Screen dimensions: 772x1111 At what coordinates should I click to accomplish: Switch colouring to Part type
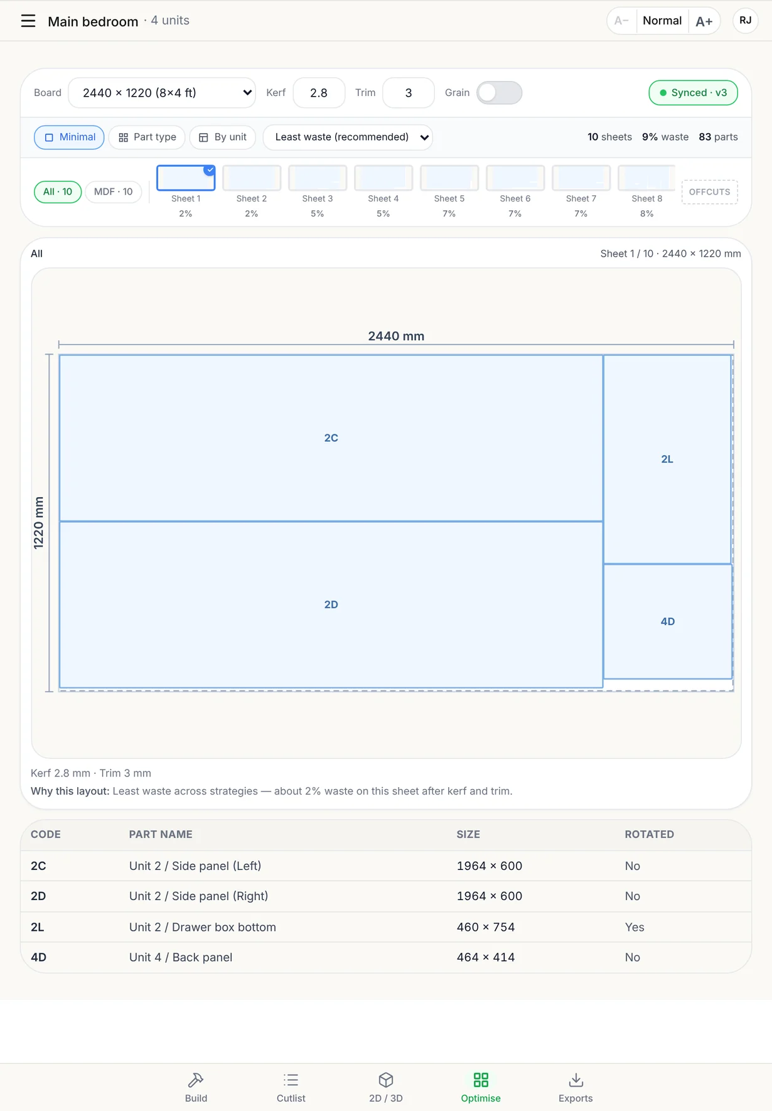(147, 137)
